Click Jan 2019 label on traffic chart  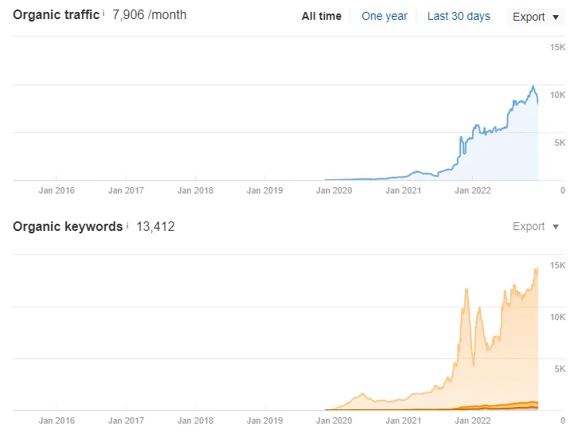[x=264, y=190]
